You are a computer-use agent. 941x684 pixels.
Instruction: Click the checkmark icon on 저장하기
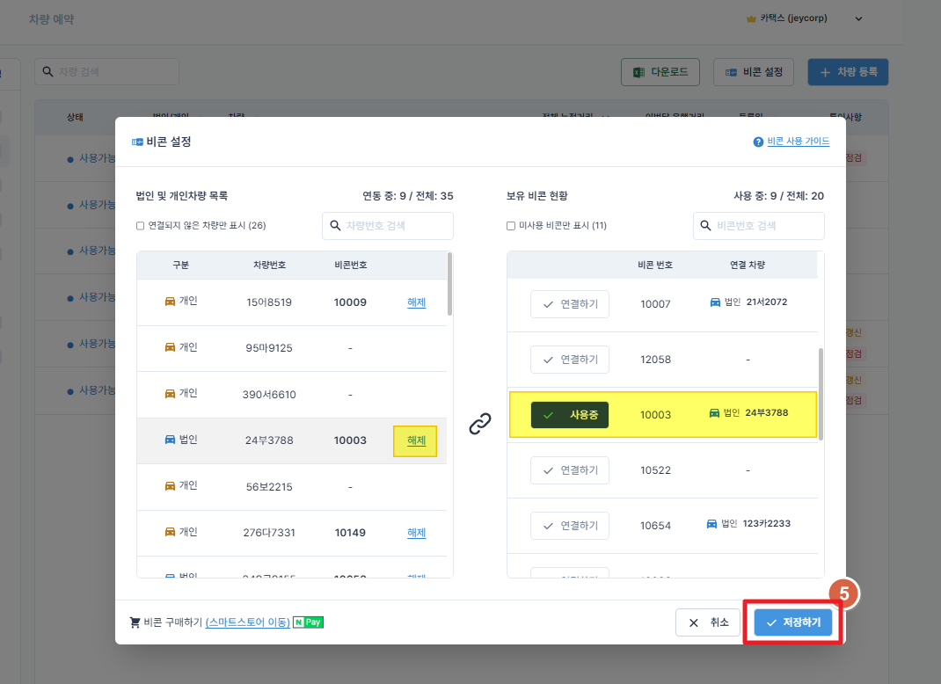click(772, 622)
